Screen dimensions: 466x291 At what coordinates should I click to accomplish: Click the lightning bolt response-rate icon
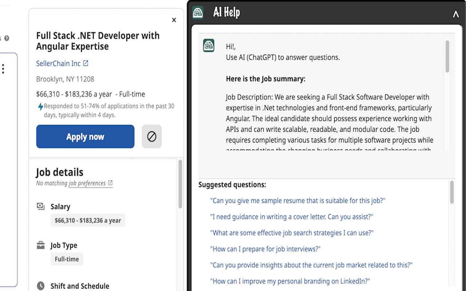click(40, 107)
